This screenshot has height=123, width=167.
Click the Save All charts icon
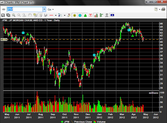(8, 15)
